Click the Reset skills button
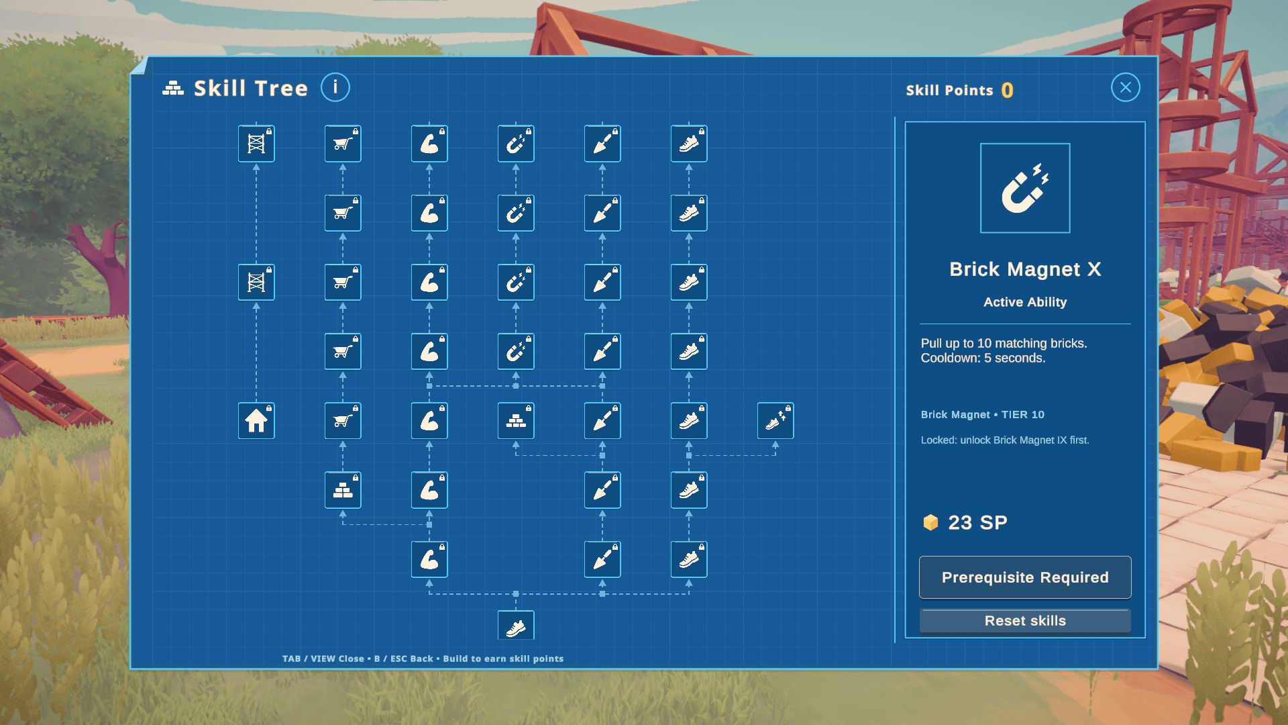Image resolution: width=1288 pixels, height=725 pixels. pos(1025,621)
